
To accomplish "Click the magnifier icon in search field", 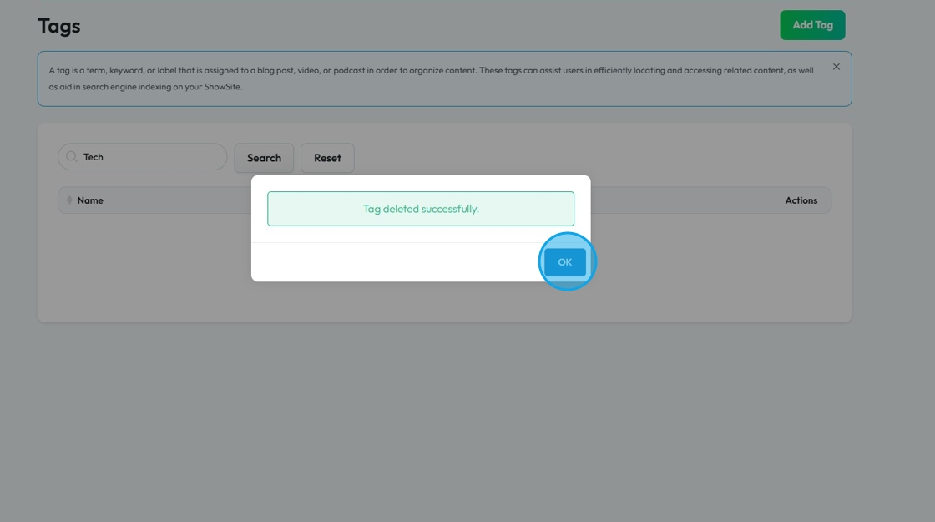I will [x=72, y=157].
